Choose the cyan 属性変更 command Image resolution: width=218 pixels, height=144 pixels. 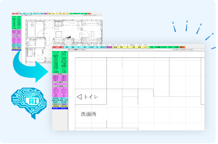point(103,47)
